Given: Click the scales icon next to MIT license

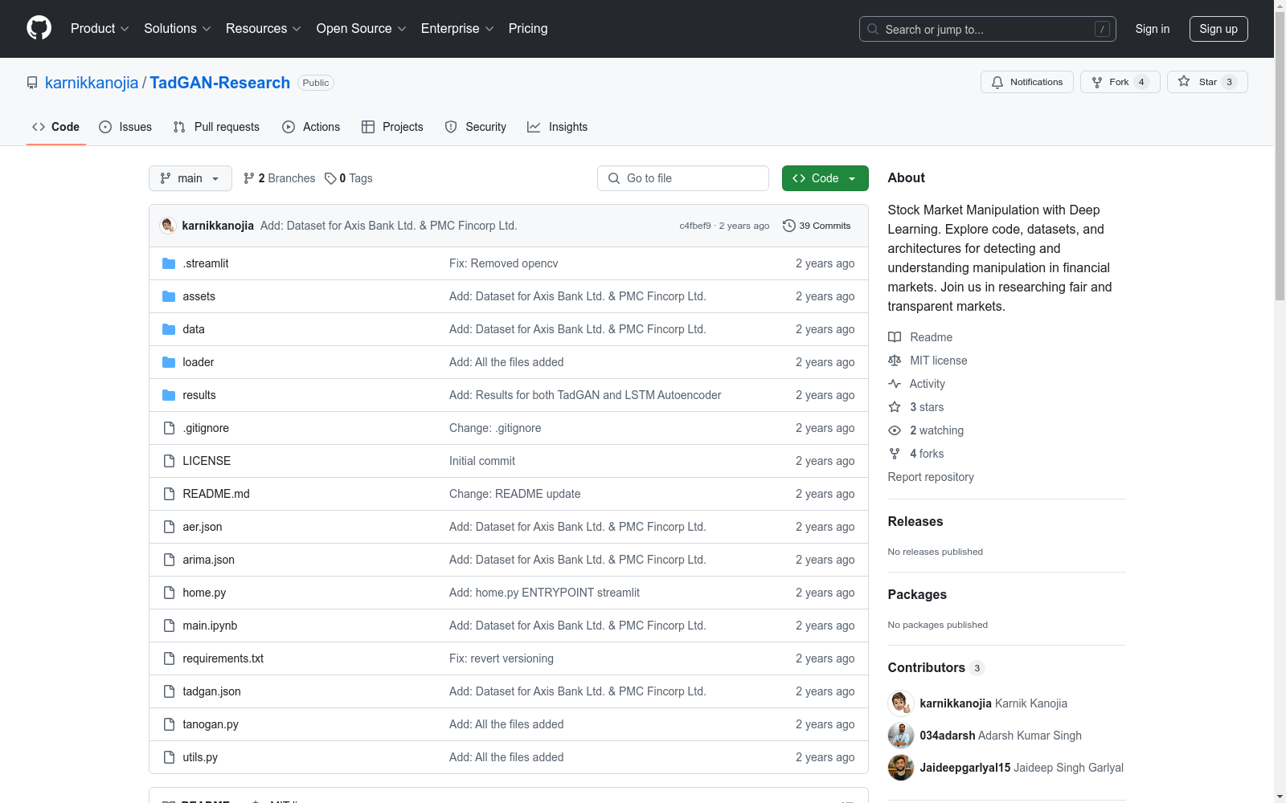Looking at the screenshot, I should (895, 361).
